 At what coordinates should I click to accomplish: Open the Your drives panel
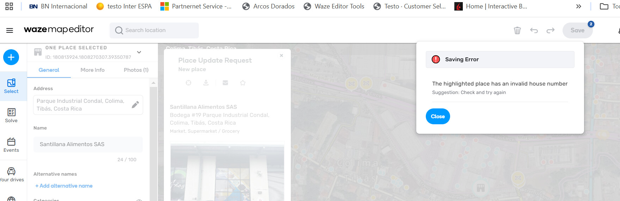pyautogui.click(x=11, y=175)
